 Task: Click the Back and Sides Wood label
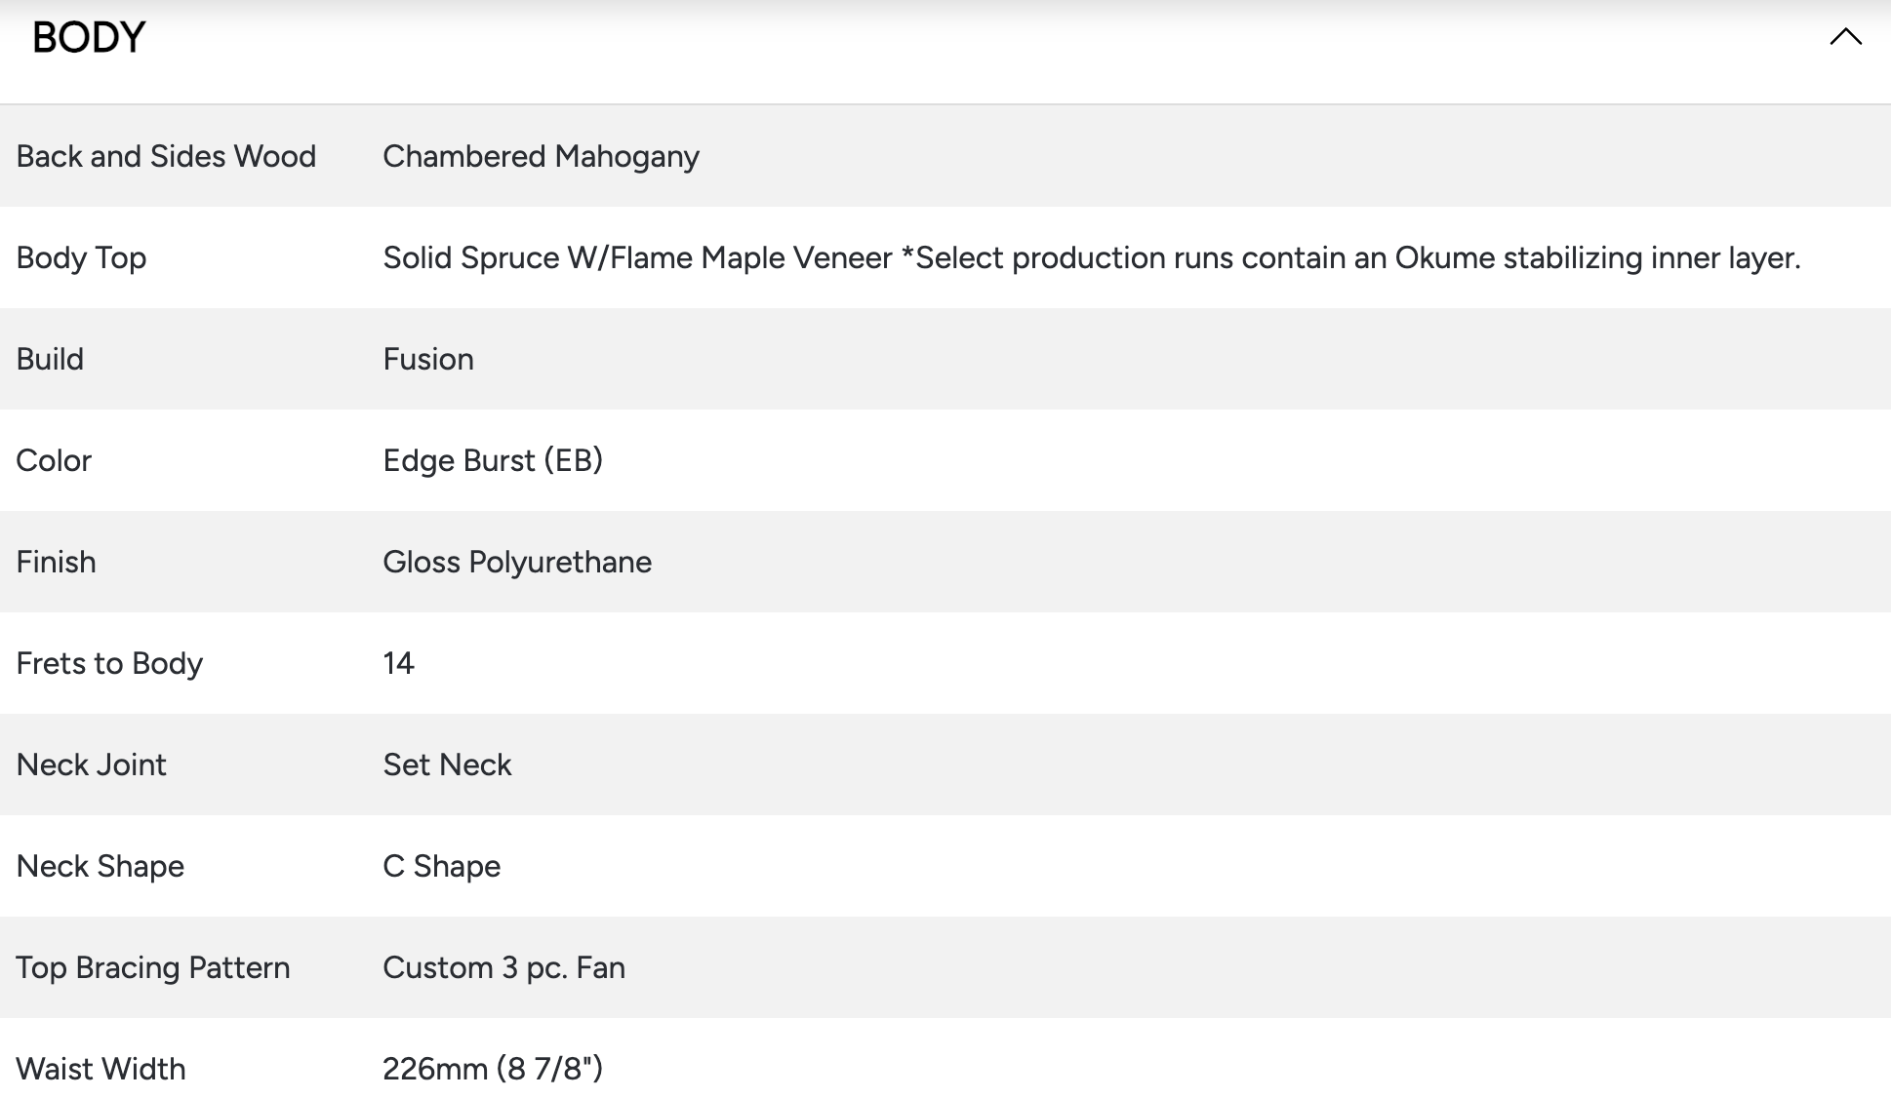(166, 156)
